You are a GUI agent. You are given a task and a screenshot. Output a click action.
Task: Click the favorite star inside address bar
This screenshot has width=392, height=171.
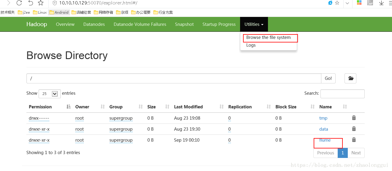[x=337, y=3]
